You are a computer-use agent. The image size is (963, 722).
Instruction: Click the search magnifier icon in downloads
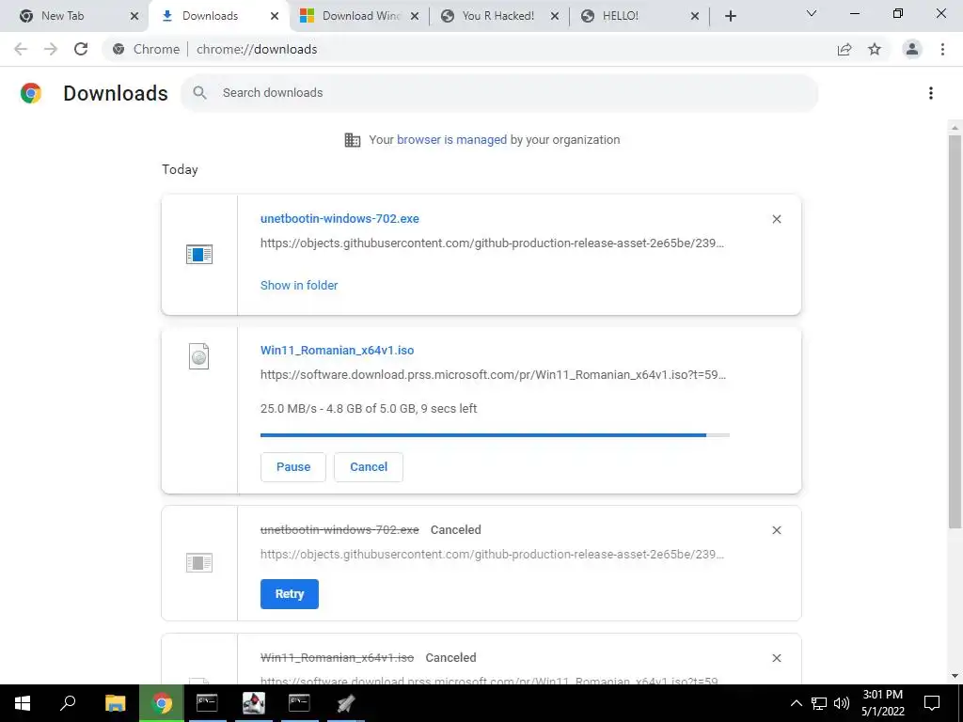(199, 93)
